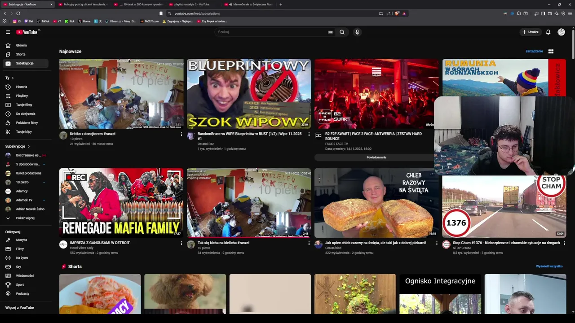Open the on-screen keyboard icon in search
Screen dimensions: 575x323
(330, 32)
